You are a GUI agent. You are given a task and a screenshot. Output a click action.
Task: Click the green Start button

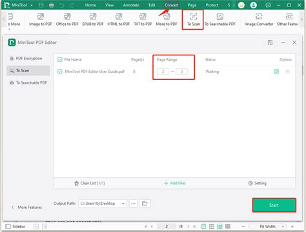(274, 205)
